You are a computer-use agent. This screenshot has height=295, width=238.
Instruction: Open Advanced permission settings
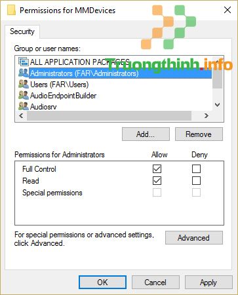(x=194, y=237)
